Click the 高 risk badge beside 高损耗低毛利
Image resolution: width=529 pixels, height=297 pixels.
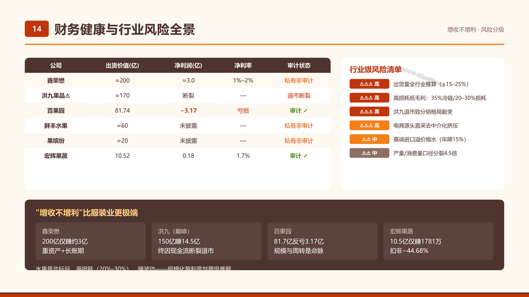pyautogui.click(x=369, y=98)
